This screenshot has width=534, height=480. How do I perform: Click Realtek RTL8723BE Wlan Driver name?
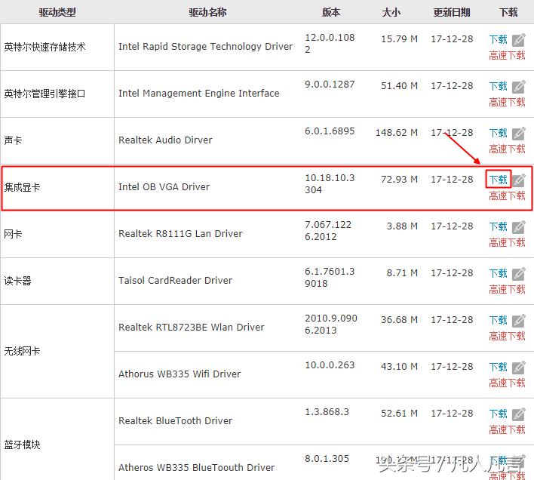point(191,327)
